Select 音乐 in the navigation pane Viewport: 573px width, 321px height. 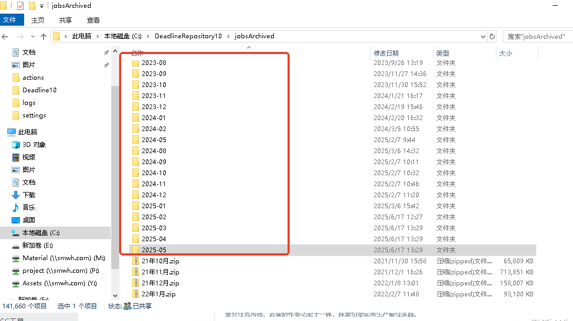(x=28, y=207)
